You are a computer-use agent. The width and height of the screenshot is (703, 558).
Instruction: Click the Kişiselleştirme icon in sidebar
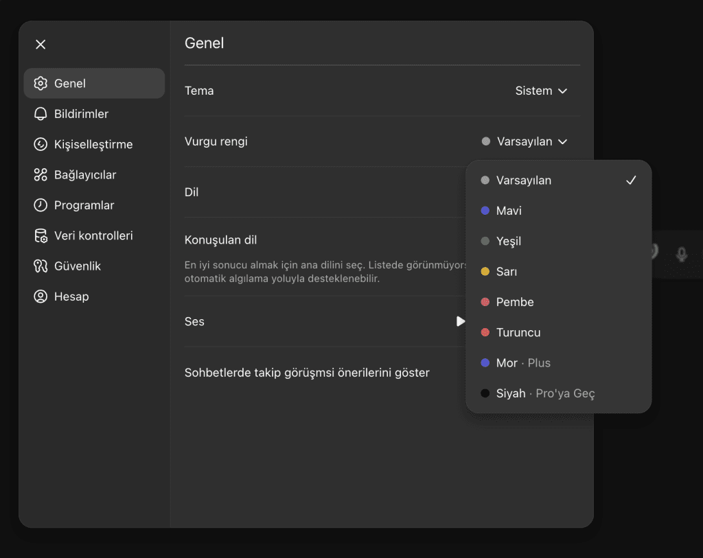tap(41, 144)
